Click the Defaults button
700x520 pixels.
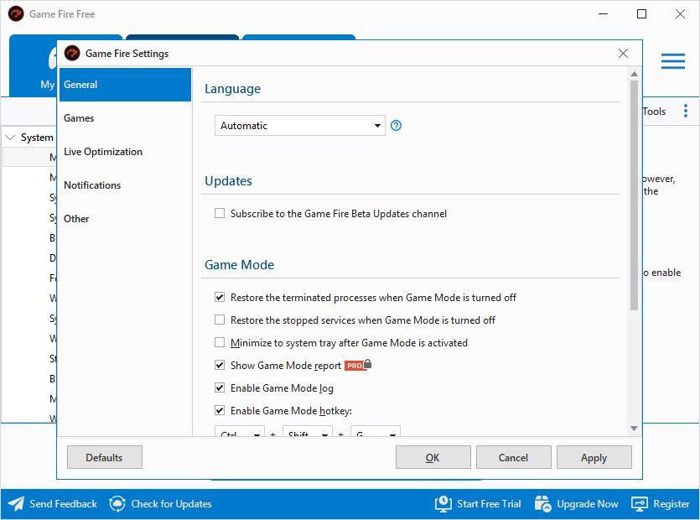click(105, 457)
